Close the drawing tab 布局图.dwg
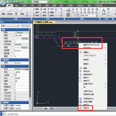This screenshot has width=116, height=116. (55, 22)
